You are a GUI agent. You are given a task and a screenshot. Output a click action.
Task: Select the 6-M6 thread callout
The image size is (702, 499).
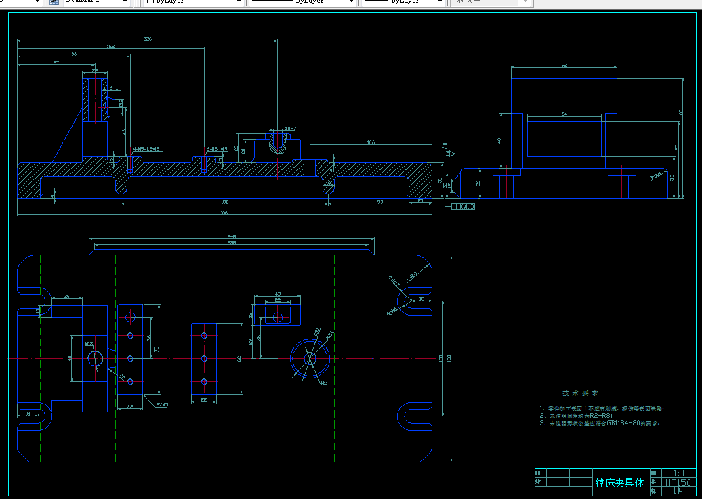pos(217,149)
